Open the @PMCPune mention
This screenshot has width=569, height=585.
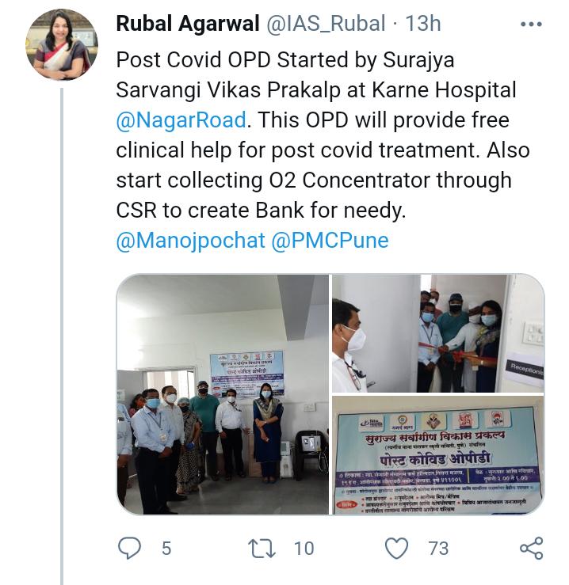click(x=330, y=241)
